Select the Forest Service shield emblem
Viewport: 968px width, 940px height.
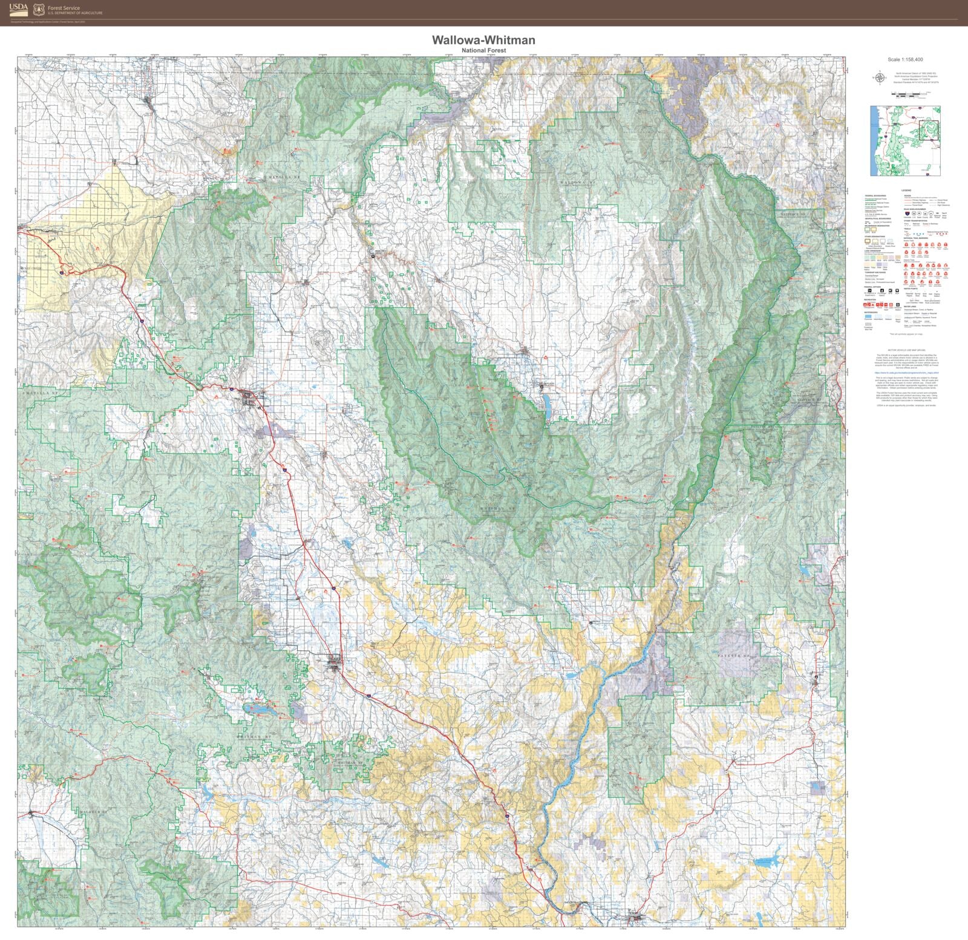click(39, 9)
